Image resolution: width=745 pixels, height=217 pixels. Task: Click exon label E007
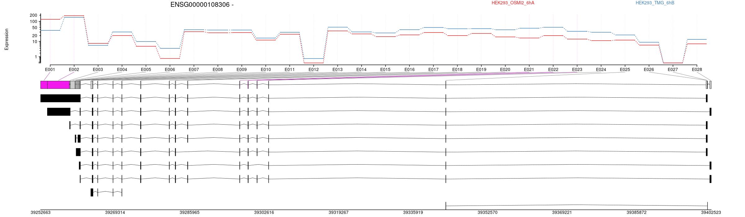pyautogui.click(x=194, y=70)
